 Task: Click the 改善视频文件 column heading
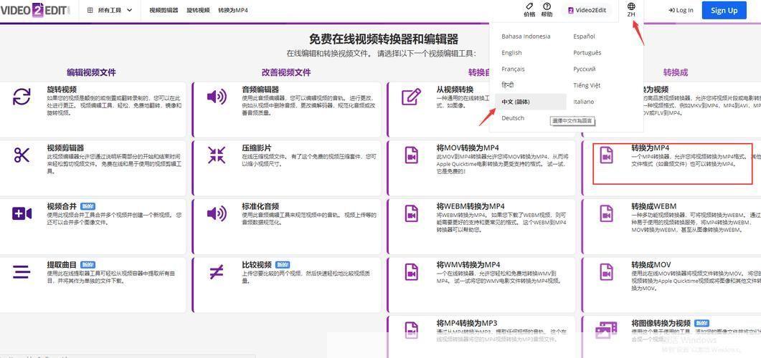pos(286,72)
